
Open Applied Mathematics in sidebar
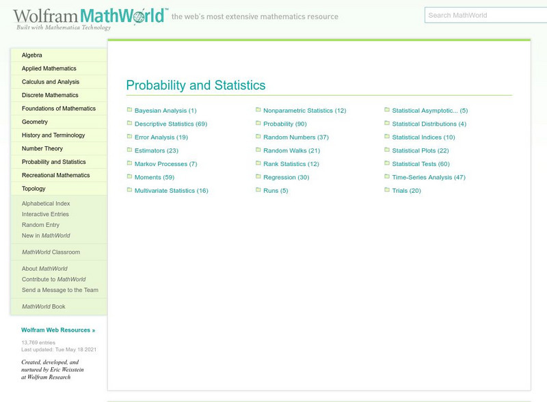tap(59, 68)
